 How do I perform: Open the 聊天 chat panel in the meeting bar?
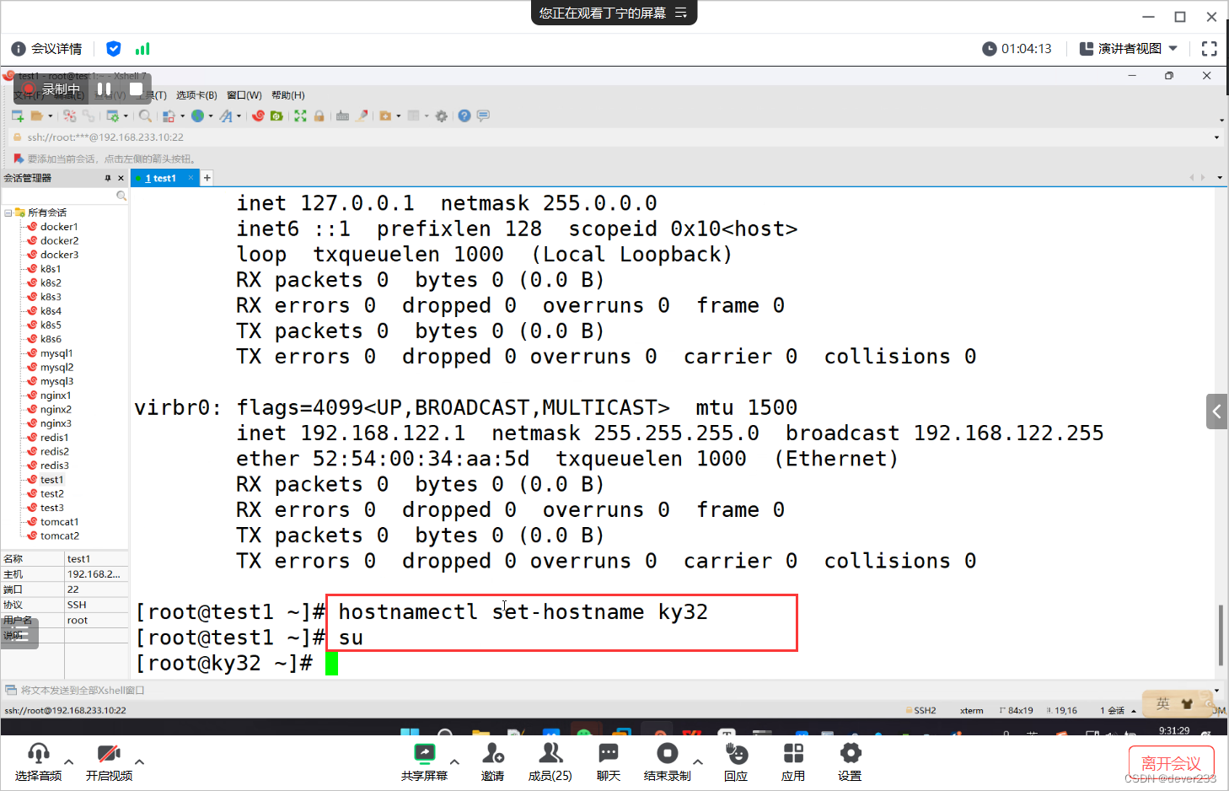(608, 759)
